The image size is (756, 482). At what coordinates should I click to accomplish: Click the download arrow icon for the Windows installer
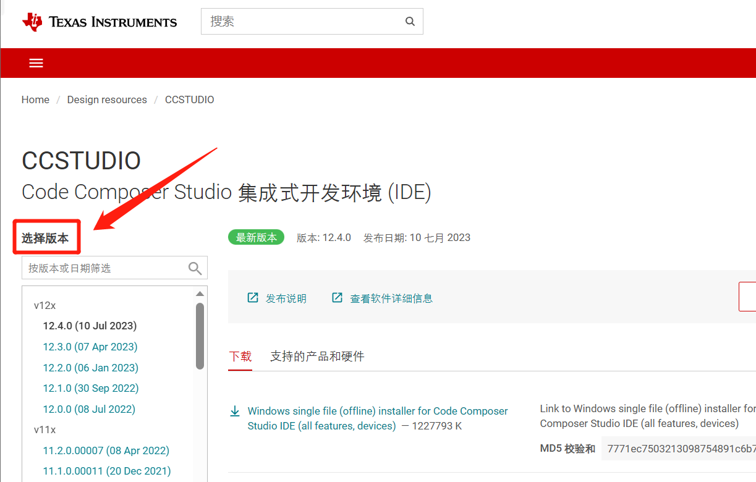[x=235, y=410]
